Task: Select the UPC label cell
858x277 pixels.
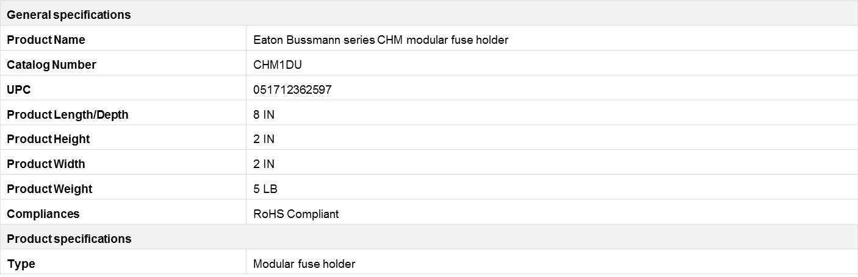Action: click(x=123, y=89)
